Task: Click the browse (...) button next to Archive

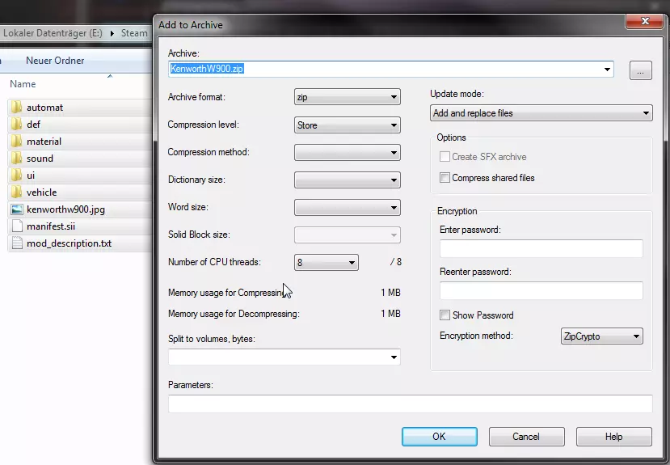Action: tap(641, 70)
